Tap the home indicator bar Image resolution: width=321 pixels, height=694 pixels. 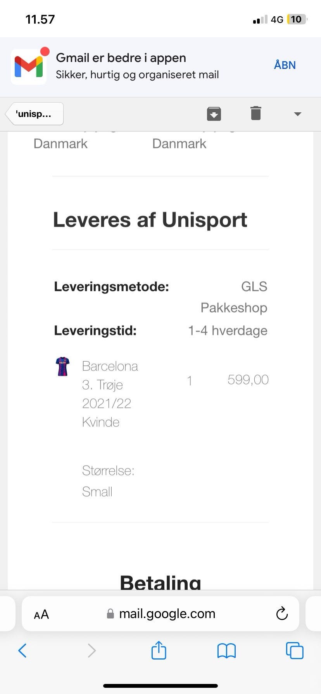(x=160, y=685)
